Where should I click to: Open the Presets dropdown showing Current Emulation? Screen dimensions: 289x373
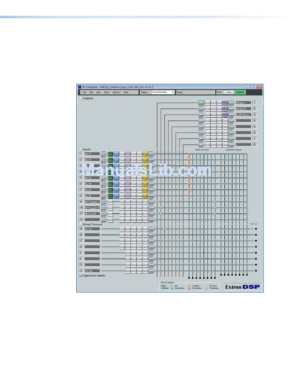pos(163,92)
